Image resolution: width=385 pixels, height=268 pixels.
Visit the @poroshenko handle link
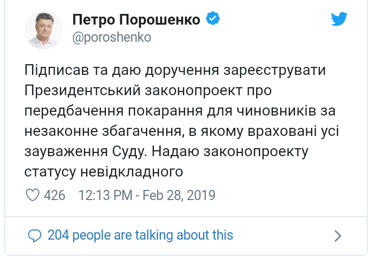pos(111,37)
